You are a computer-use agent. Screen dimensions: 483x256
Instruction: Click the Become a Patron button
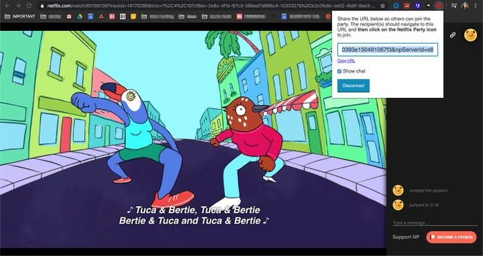[x=451, y=237]
